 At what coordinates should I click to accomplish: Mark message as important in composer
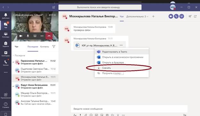(x=80, y=115)
